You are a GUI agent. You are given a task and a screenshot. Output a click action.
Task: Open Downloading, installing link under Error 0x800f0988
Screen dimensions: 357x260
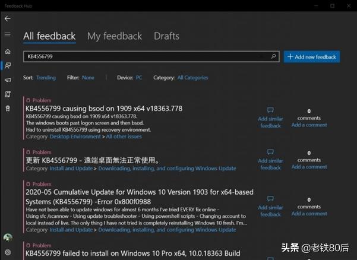coord(167,230)
